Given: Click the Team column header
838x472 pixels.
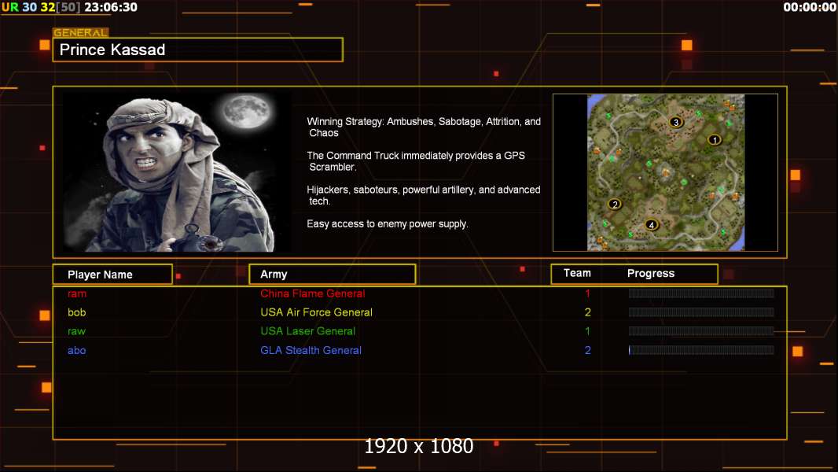Looking at the screenshot, I should [577, 273].
